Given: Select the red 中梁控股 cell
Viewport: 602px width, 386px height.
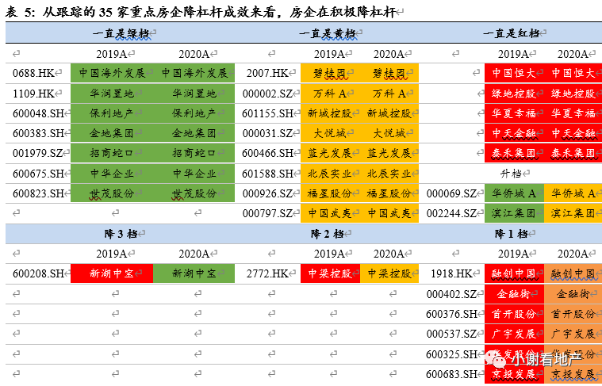Looking at the screenshot, I should pyautogui.click(x=330, y=273).
